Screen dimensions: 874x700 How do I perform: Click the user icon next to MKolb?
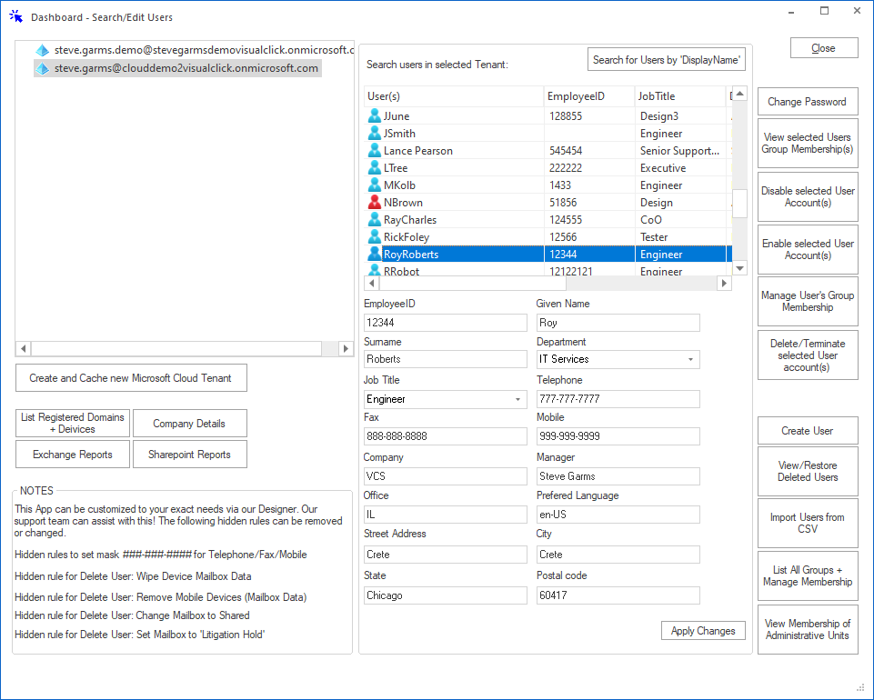tap(375, 185)
